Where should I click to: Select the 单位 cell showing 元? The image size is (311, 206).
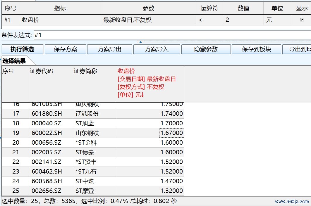coord(277,20)
